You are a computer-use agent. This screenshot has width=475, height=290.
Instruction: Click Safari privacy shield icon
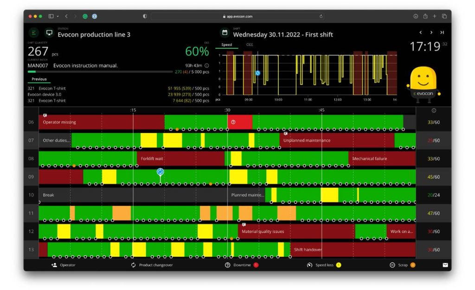click(x=145, y=16)
